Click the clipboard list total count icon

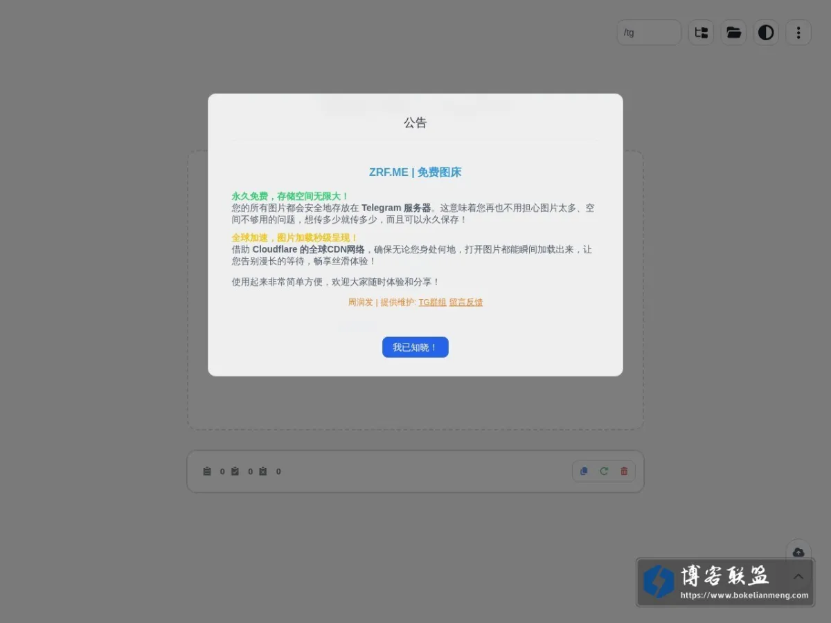(207, 471)
